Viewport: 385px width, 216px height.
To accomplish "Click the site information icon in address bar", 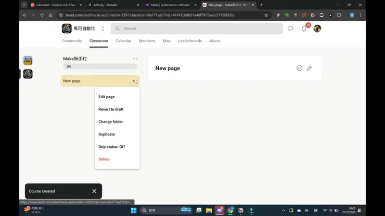I will pyautogui.click(x=61, y=15).
